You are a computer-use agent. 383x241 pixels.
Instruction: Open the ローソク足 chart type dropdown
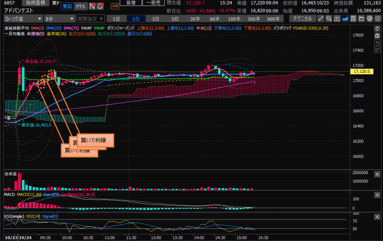[x=23, y=18]
